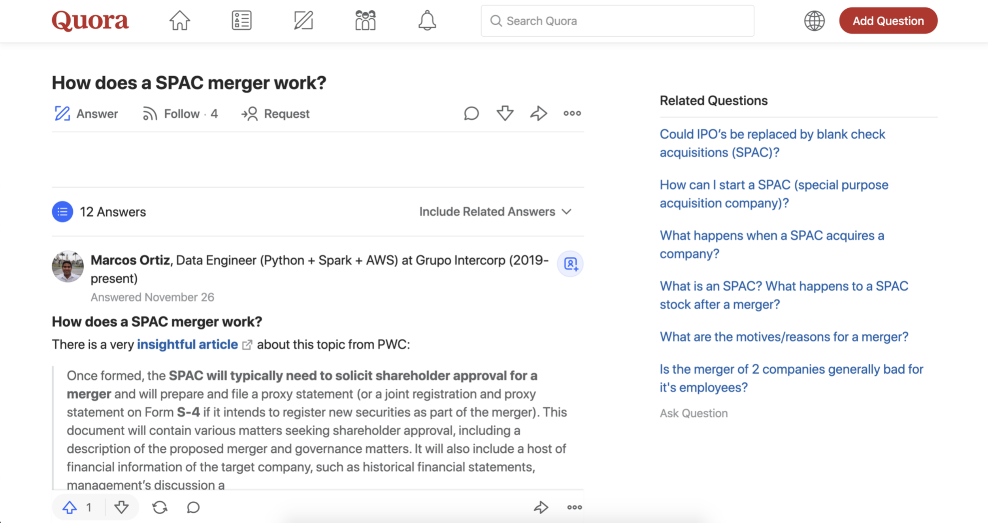This screenshot has width=988, height=523.
Task: Upvote Marcos Ortiz's answer
Action: pos(70,507)
